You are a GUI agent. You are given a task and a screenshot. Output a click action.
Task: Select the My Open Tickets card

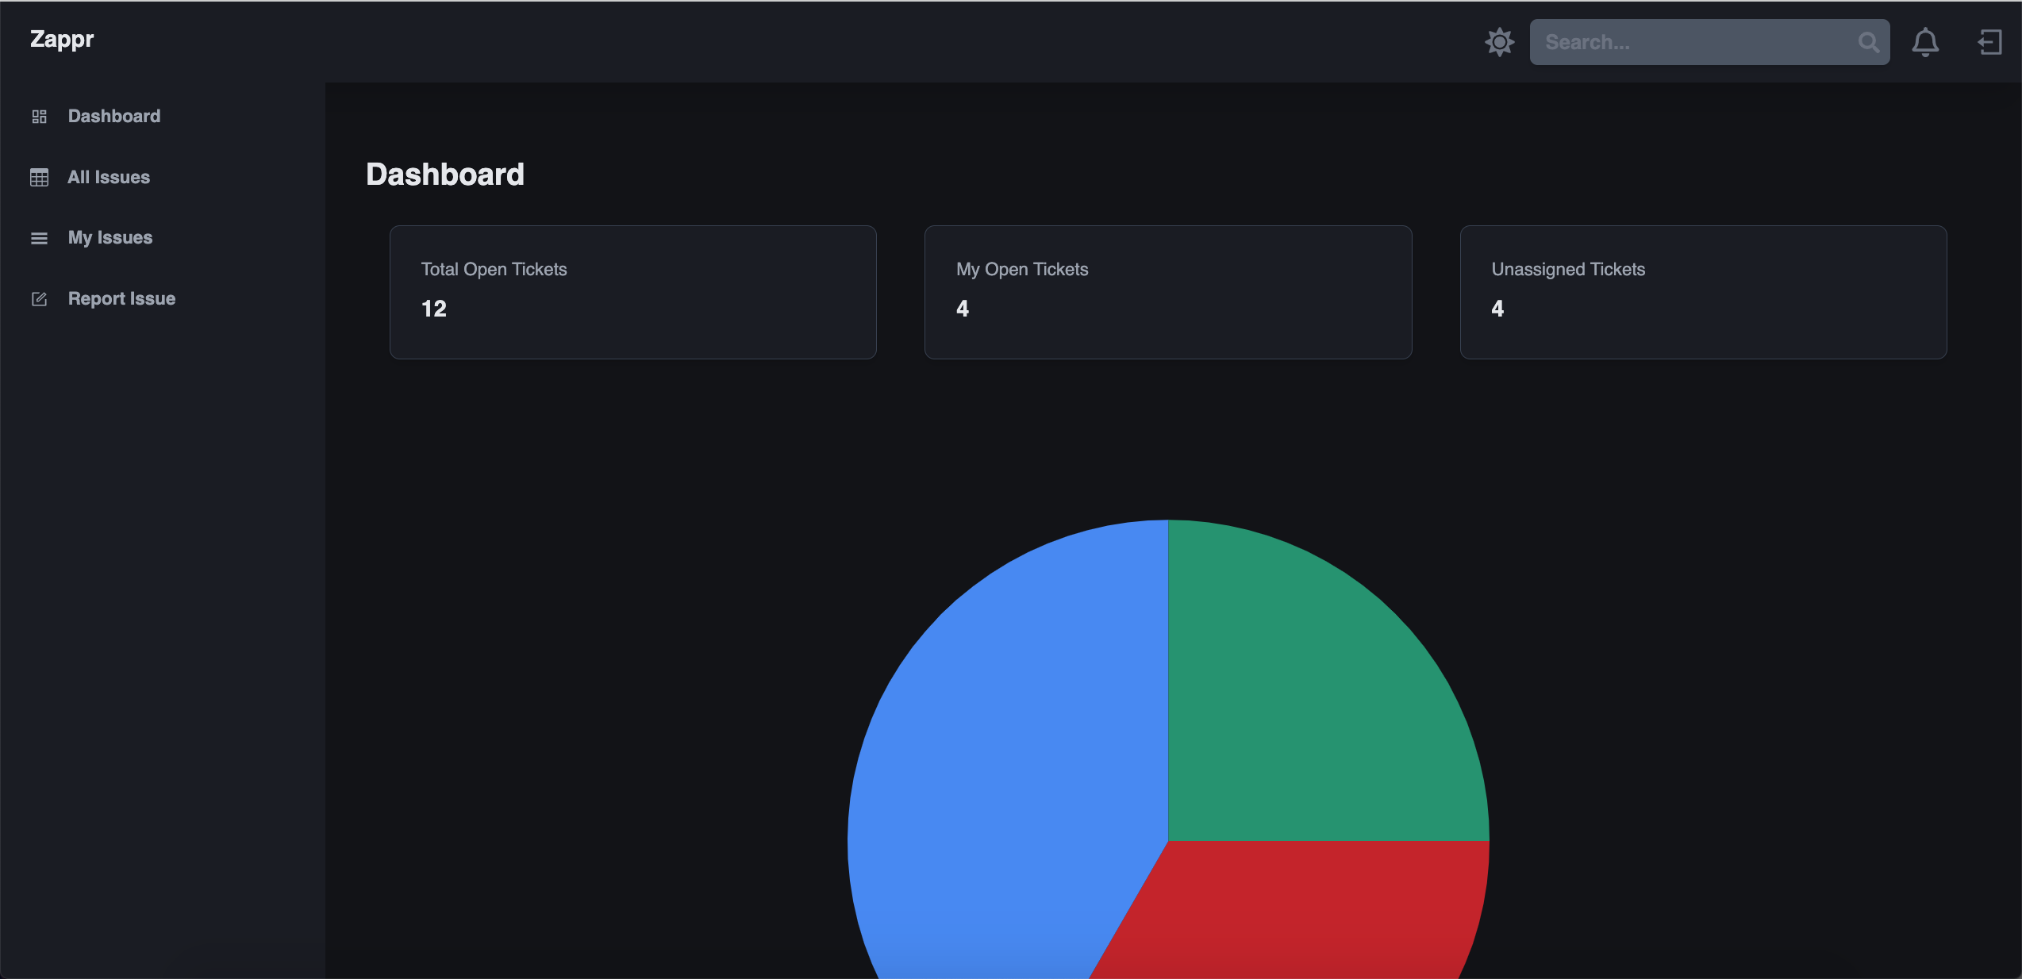[1167, 292]
